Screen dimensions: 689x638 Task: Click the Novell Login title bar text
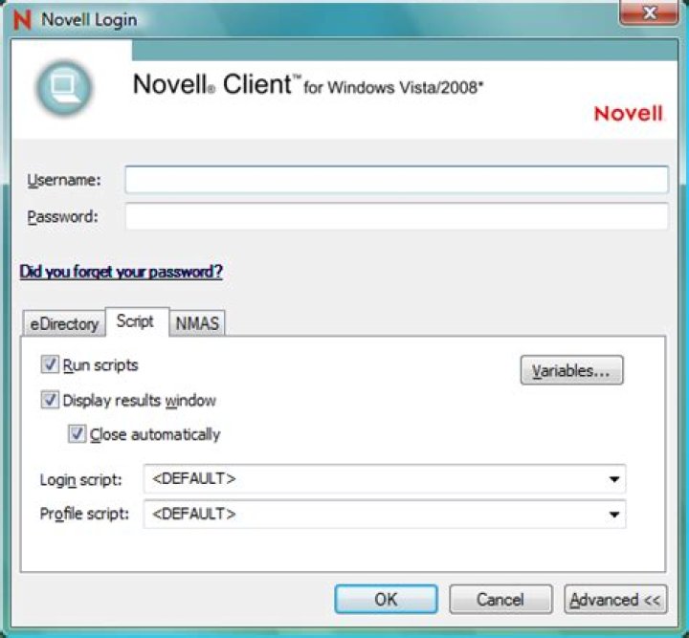[89, 19]
